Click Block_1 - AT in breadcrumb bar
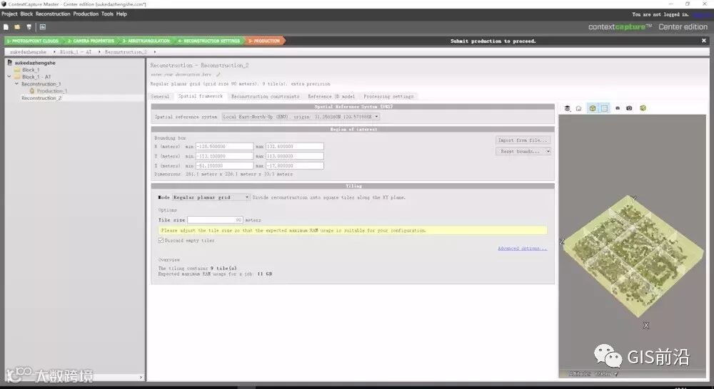This screenshot has width=714, height=389. [76, 52]
